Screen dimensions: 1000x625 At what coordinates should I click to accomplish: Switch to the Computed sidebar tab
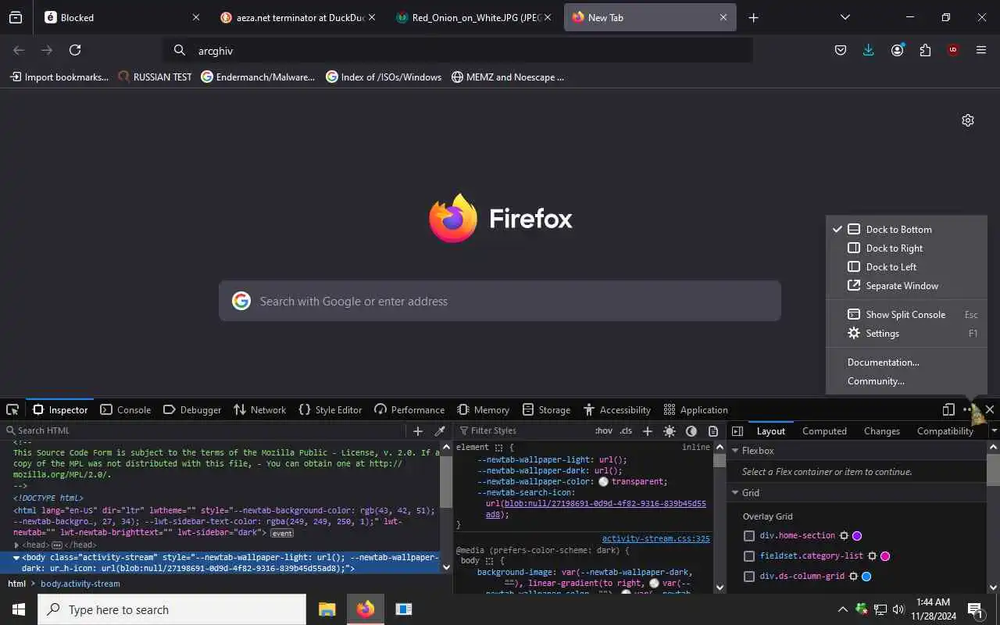824,430
